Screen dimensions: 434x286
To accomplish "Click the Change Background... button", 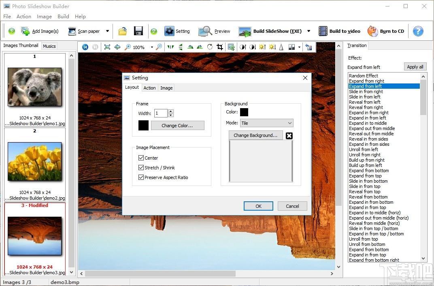I will point(255,135).
